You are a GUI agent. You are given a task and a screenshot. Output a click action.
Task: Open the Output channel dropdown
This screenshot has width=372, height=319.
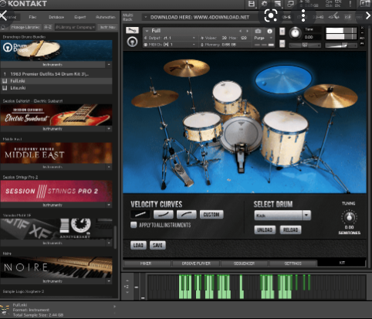click(x=170, y=38)
